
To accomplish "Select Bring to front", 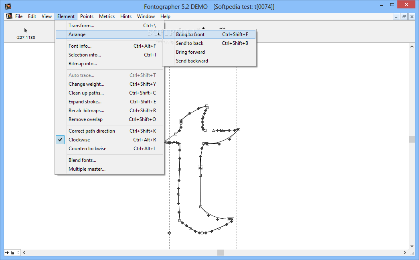I will 209,34.
